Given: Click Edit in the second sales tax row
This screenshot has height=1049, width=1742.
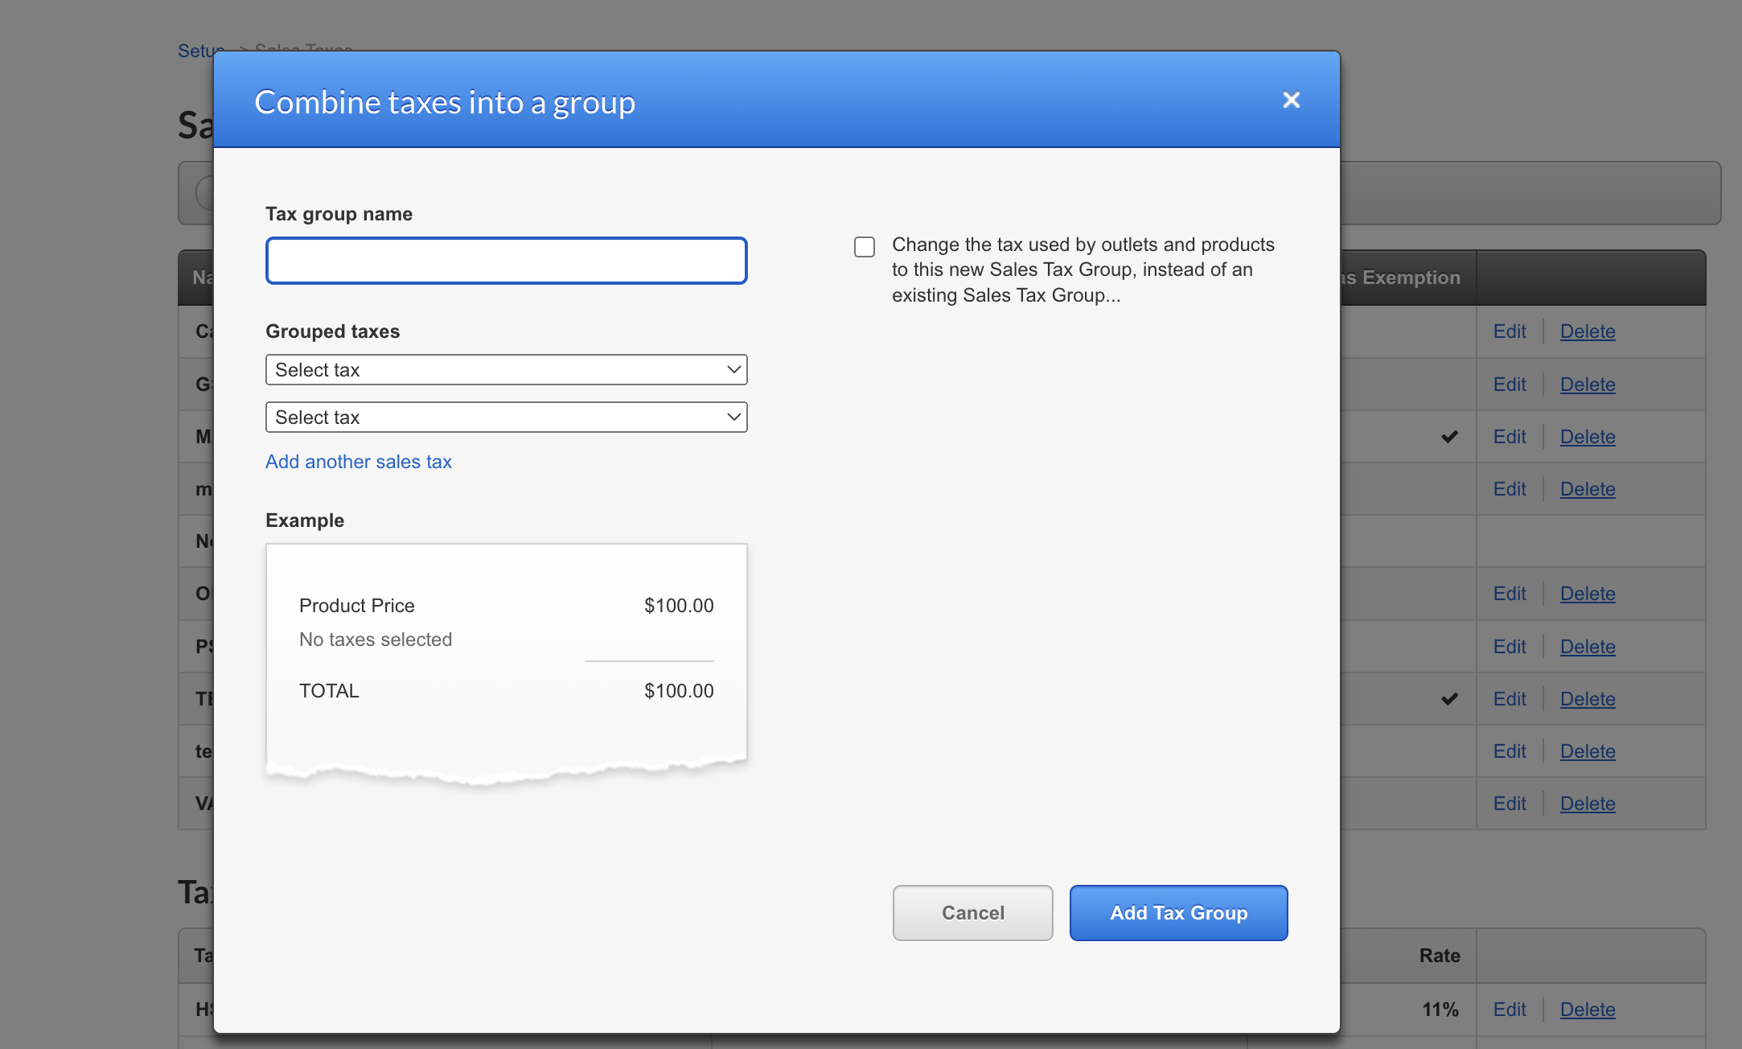Looking at the screenshot, I should (1509, 385).
